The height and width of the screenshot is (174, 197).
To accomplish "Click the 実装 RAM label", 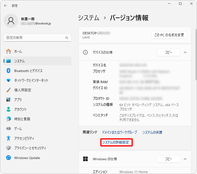I will [x=100, y=82].
